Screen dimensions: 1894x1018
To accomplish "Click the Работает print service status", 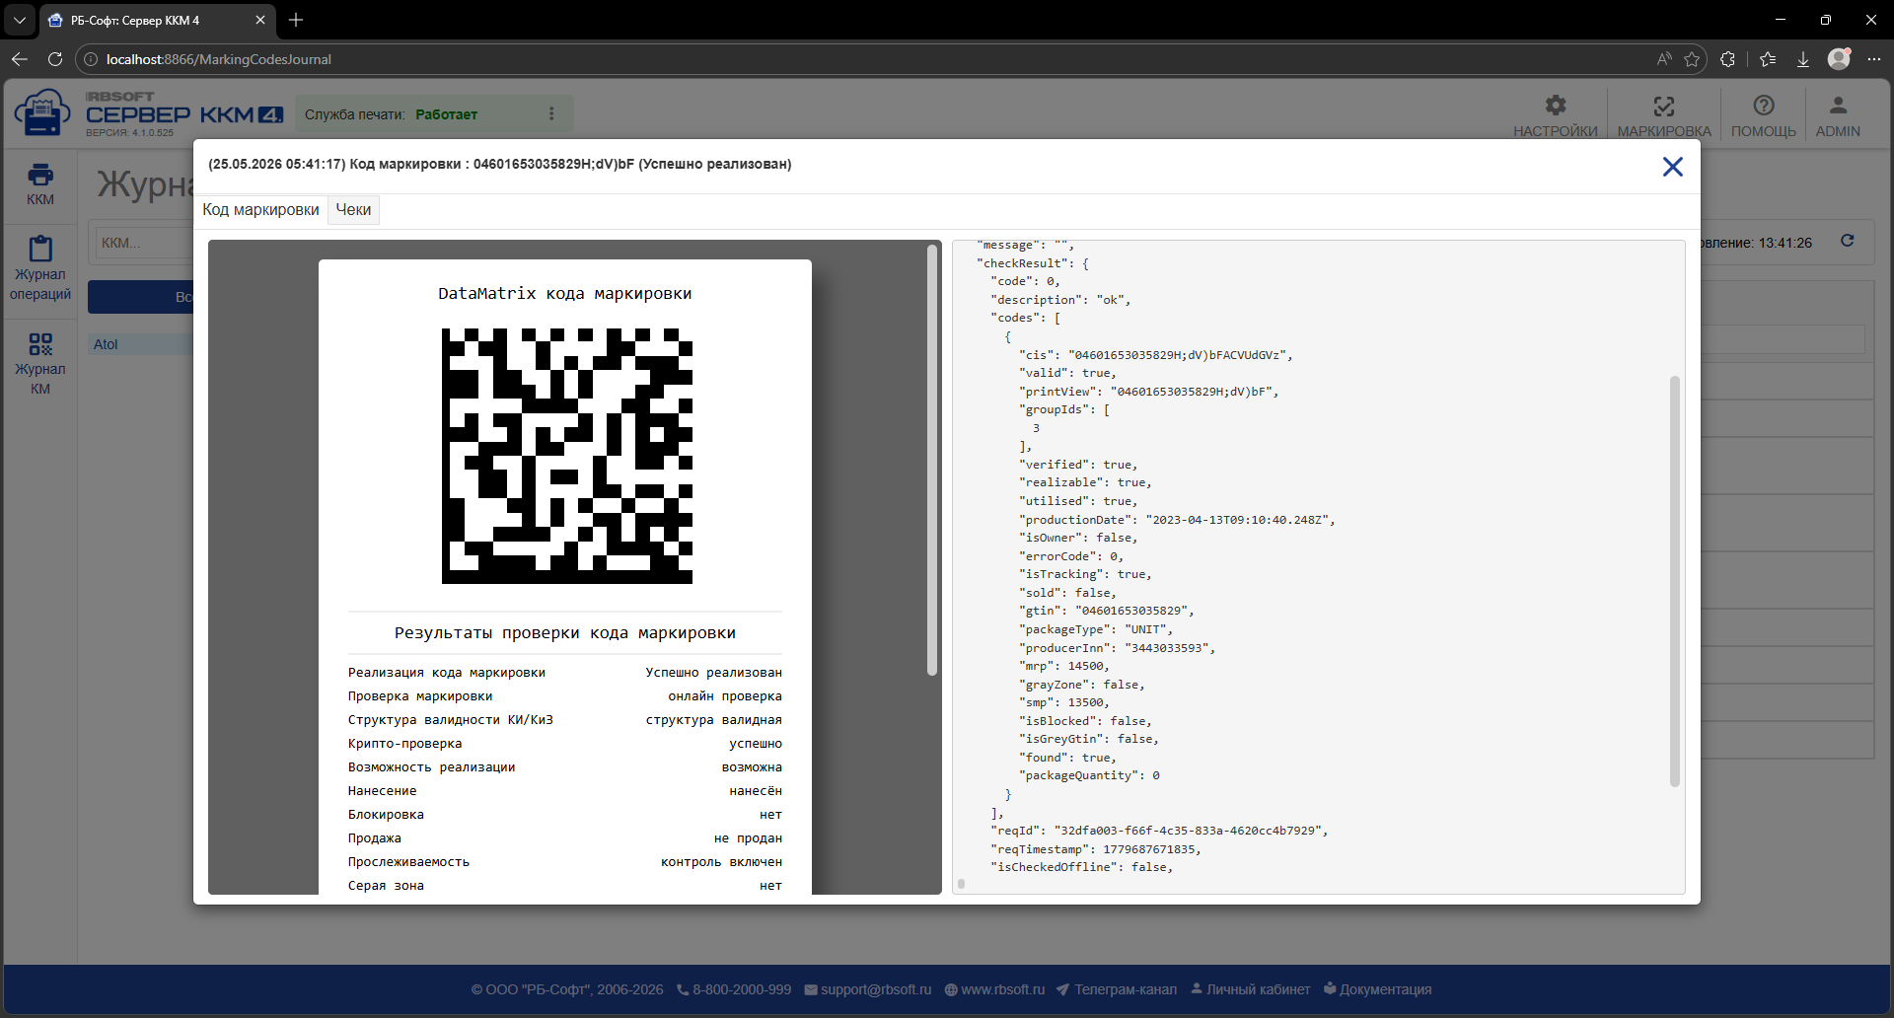I will pos(446,114).
